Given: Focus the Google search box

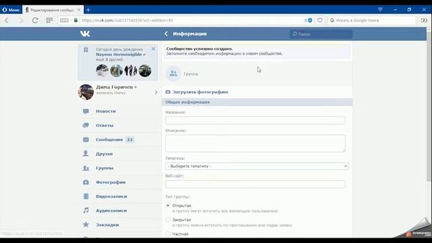Looking at the screenshot, I should pyautogui.click(x=372, y=20).
